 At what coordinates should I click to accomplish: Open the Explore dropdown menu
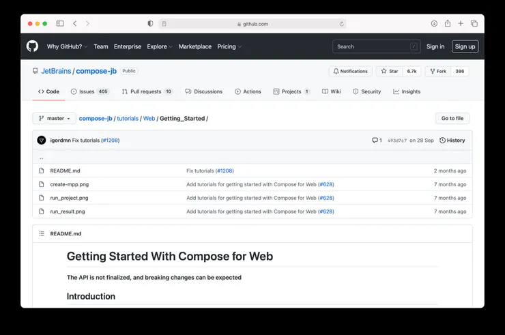point(160,46)
